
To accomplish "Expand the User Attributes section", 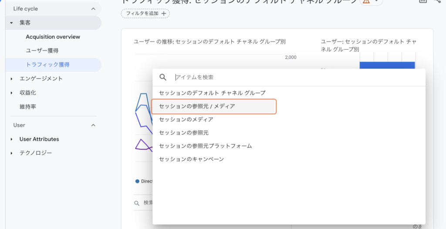I will pos(12,139).
